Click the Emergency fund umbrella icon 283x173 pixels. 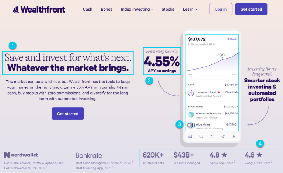(191, 93)
